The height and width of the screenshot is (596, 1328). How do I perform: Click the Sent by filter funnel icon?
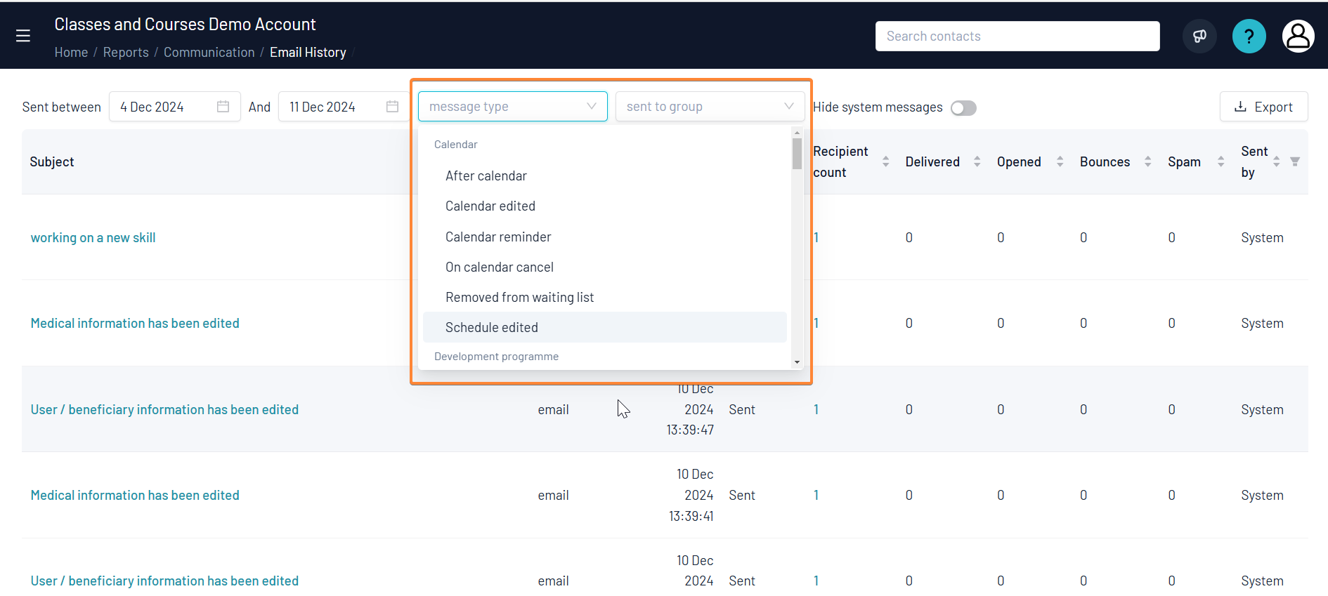[1295, 161]
